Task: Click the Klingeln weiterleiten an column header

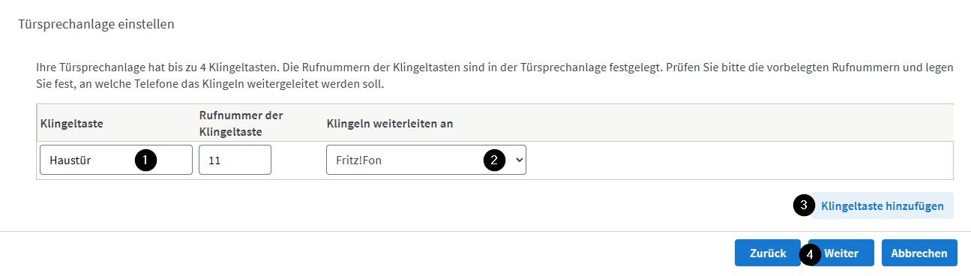Action: pos(389,123)
